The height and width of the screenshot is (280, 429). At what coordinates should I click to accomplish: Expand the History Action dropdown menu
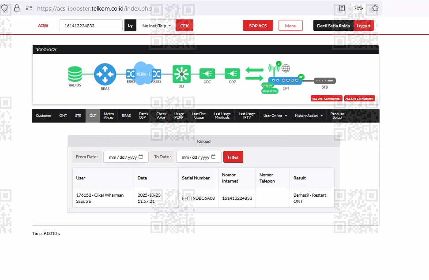[309, 116]
